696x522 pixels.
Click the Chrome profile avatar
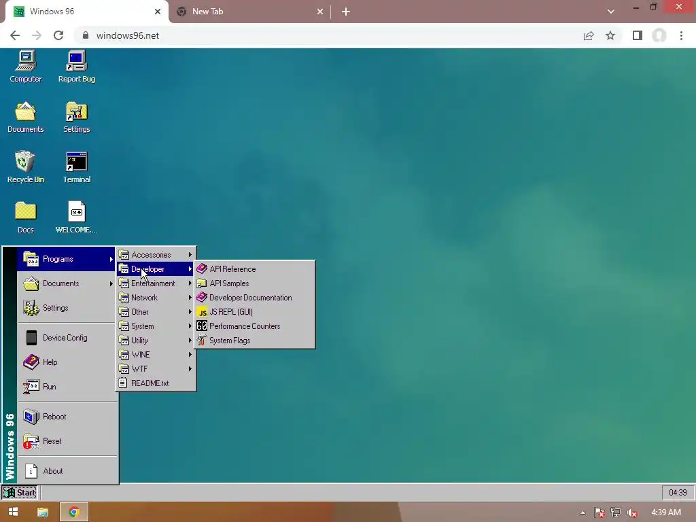(659, 35)
